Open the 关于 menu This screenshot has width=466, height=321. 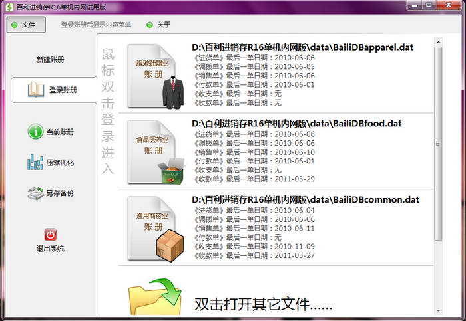164,25
